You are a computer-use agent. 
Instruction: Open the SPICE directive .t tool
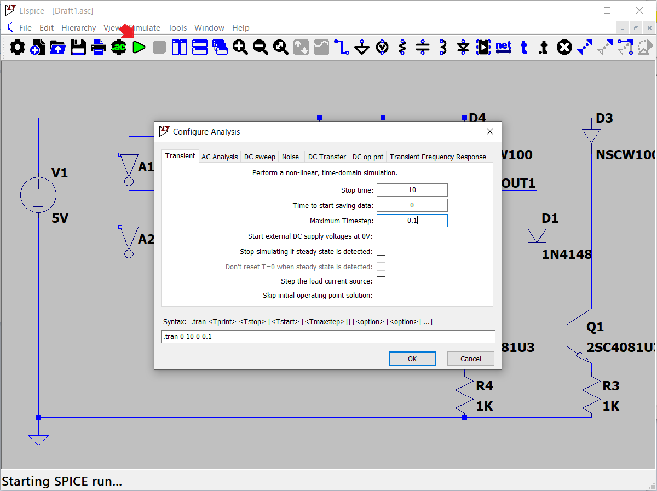[x=543, y=48]
